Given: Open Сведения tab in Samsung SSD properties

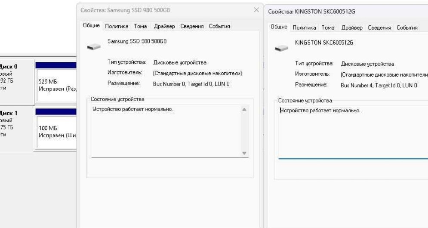Looking at the screenshot, I should [x=192, y=26].
